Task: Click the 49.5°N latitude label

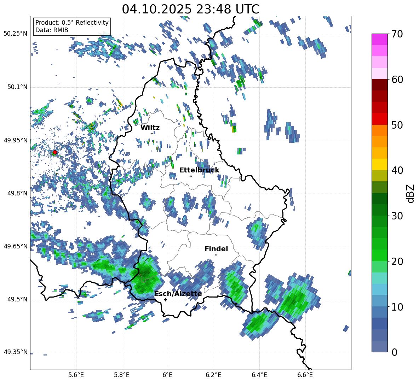Action: click(x=17, y=299)
